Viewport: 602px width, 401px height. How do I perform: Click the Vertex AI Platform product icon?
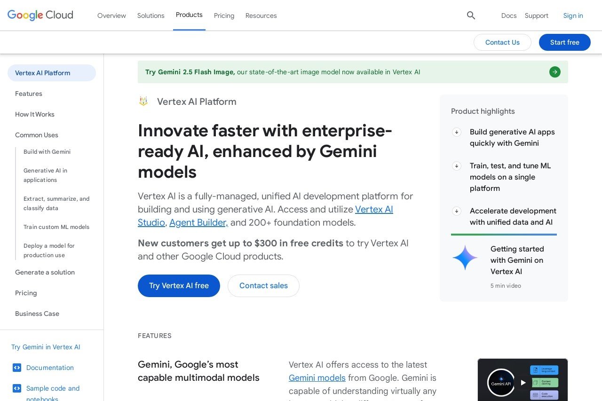click(143, 102)
